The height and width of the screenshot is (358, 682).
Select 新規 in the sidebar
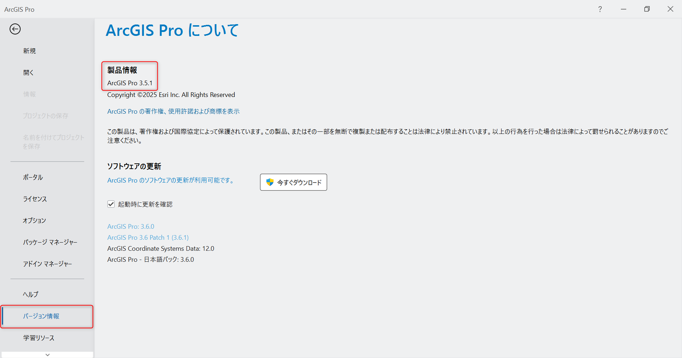tap(29, 51)
